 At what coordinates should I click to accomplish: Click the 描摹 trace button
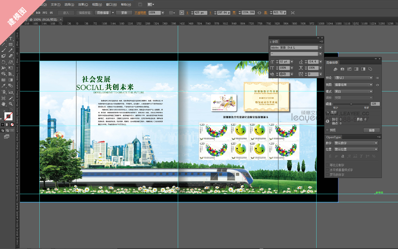click(x=371, y=130)
